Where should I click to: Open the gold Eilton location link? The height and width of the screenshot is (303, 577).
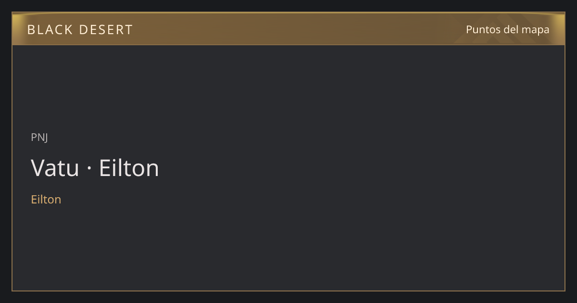[x=46, y=199]
